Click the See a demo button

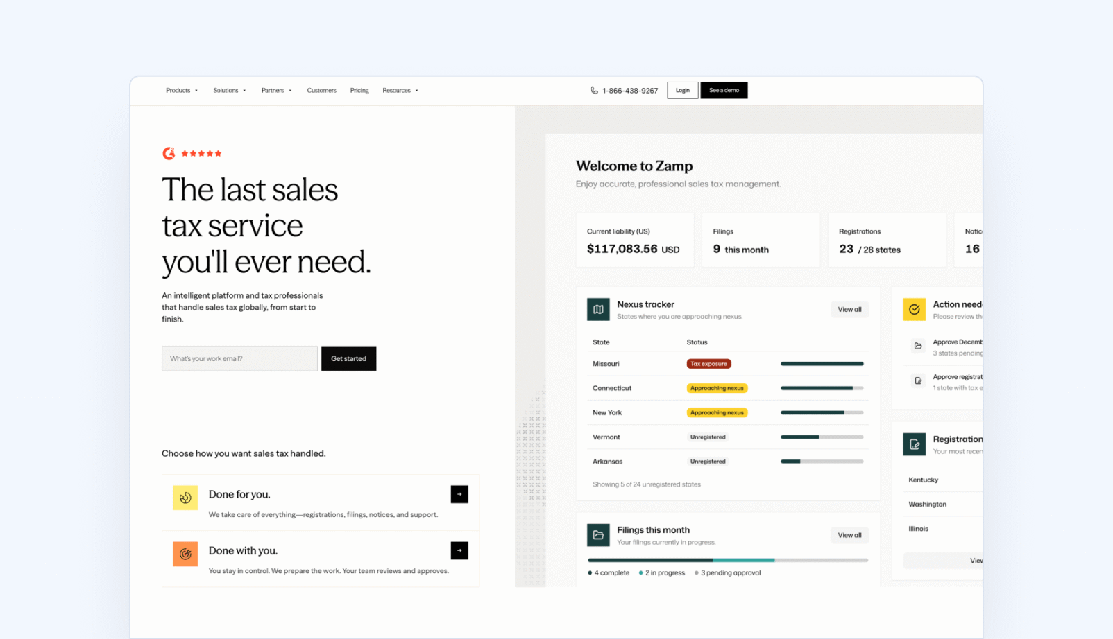(x=724, y=90)
